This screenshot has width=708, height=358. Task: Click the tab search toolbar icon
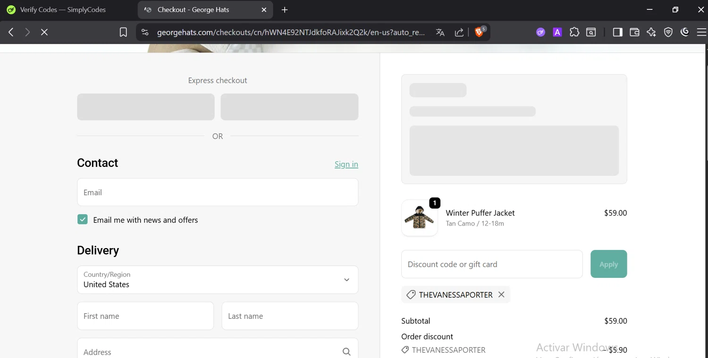(591, 32)
